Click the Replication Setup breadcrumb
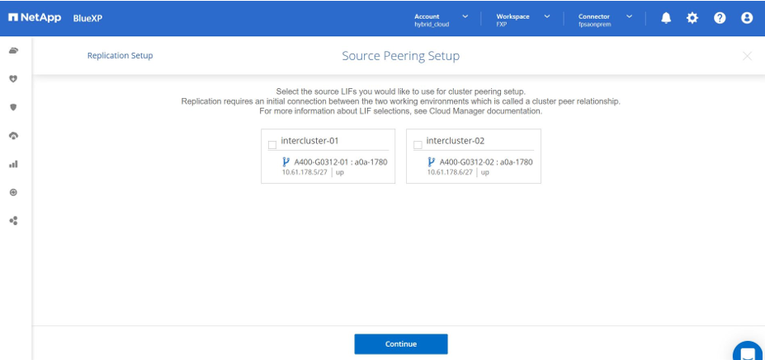765x360 pixels. [120, 56]
